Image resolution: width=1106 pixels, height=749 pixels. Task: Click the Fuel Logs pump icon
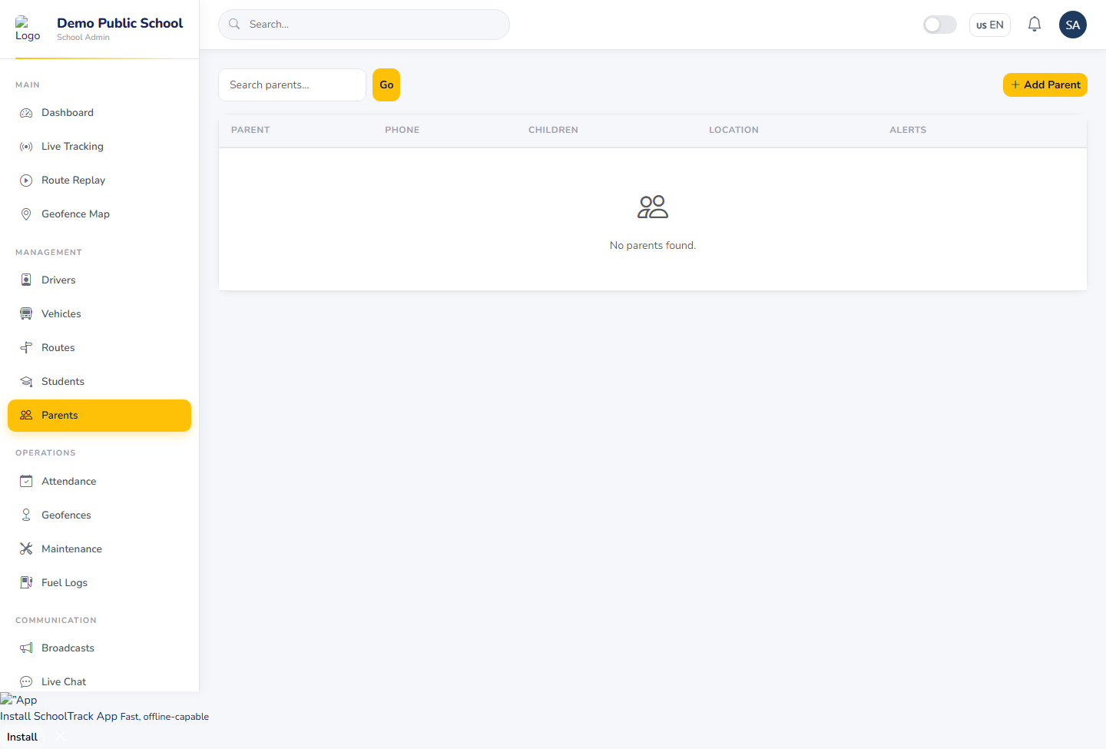point(26,583)
